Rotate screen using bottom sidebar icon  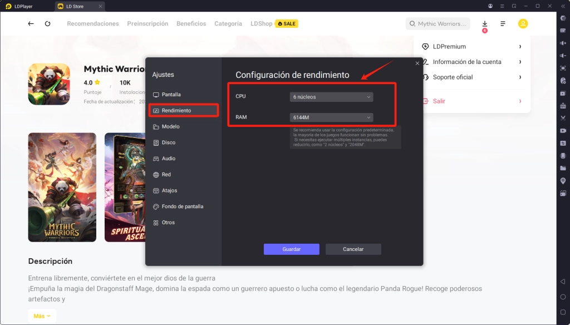tap(563, 194)
